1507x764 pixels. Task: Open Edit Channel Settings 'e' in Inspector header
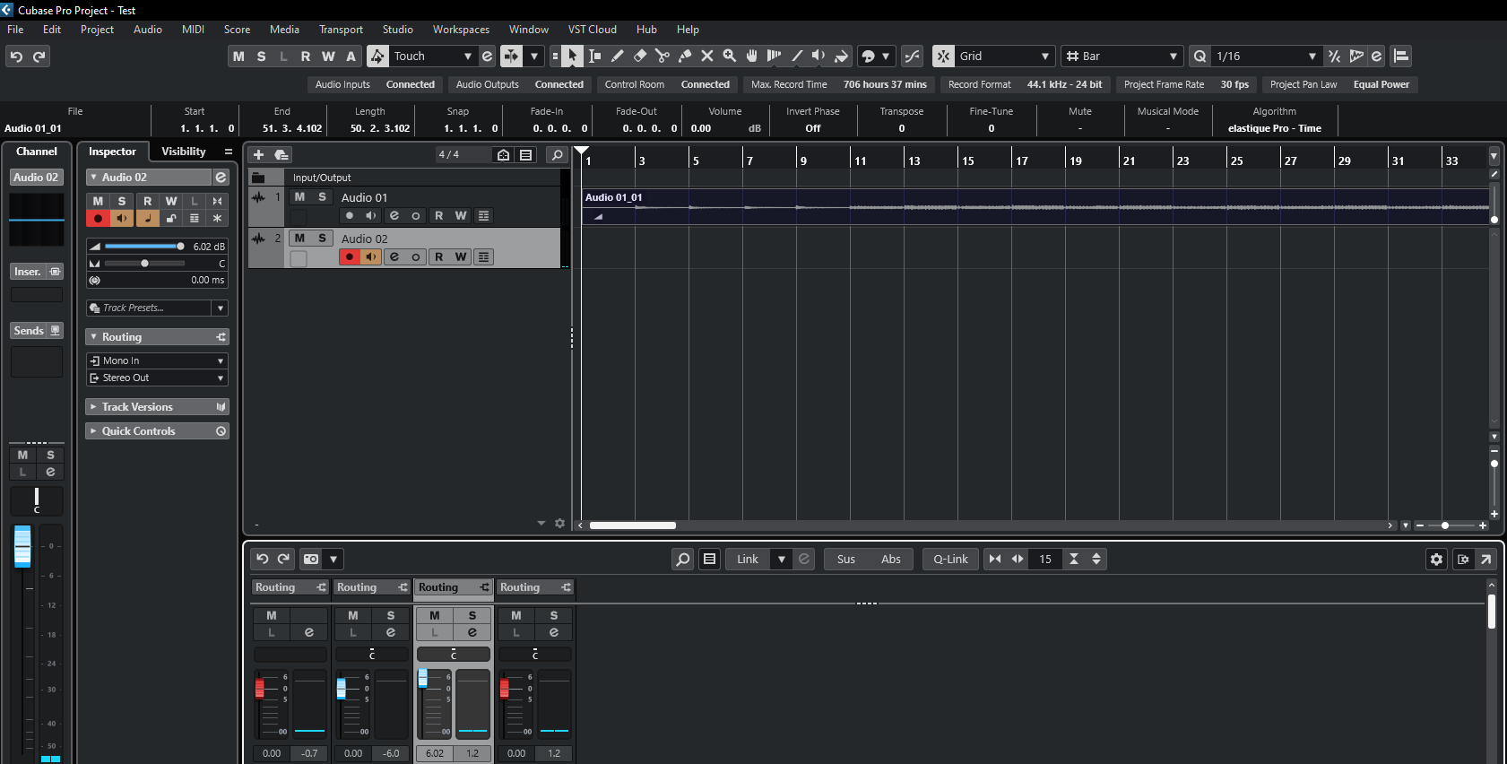tap(221, 178)
